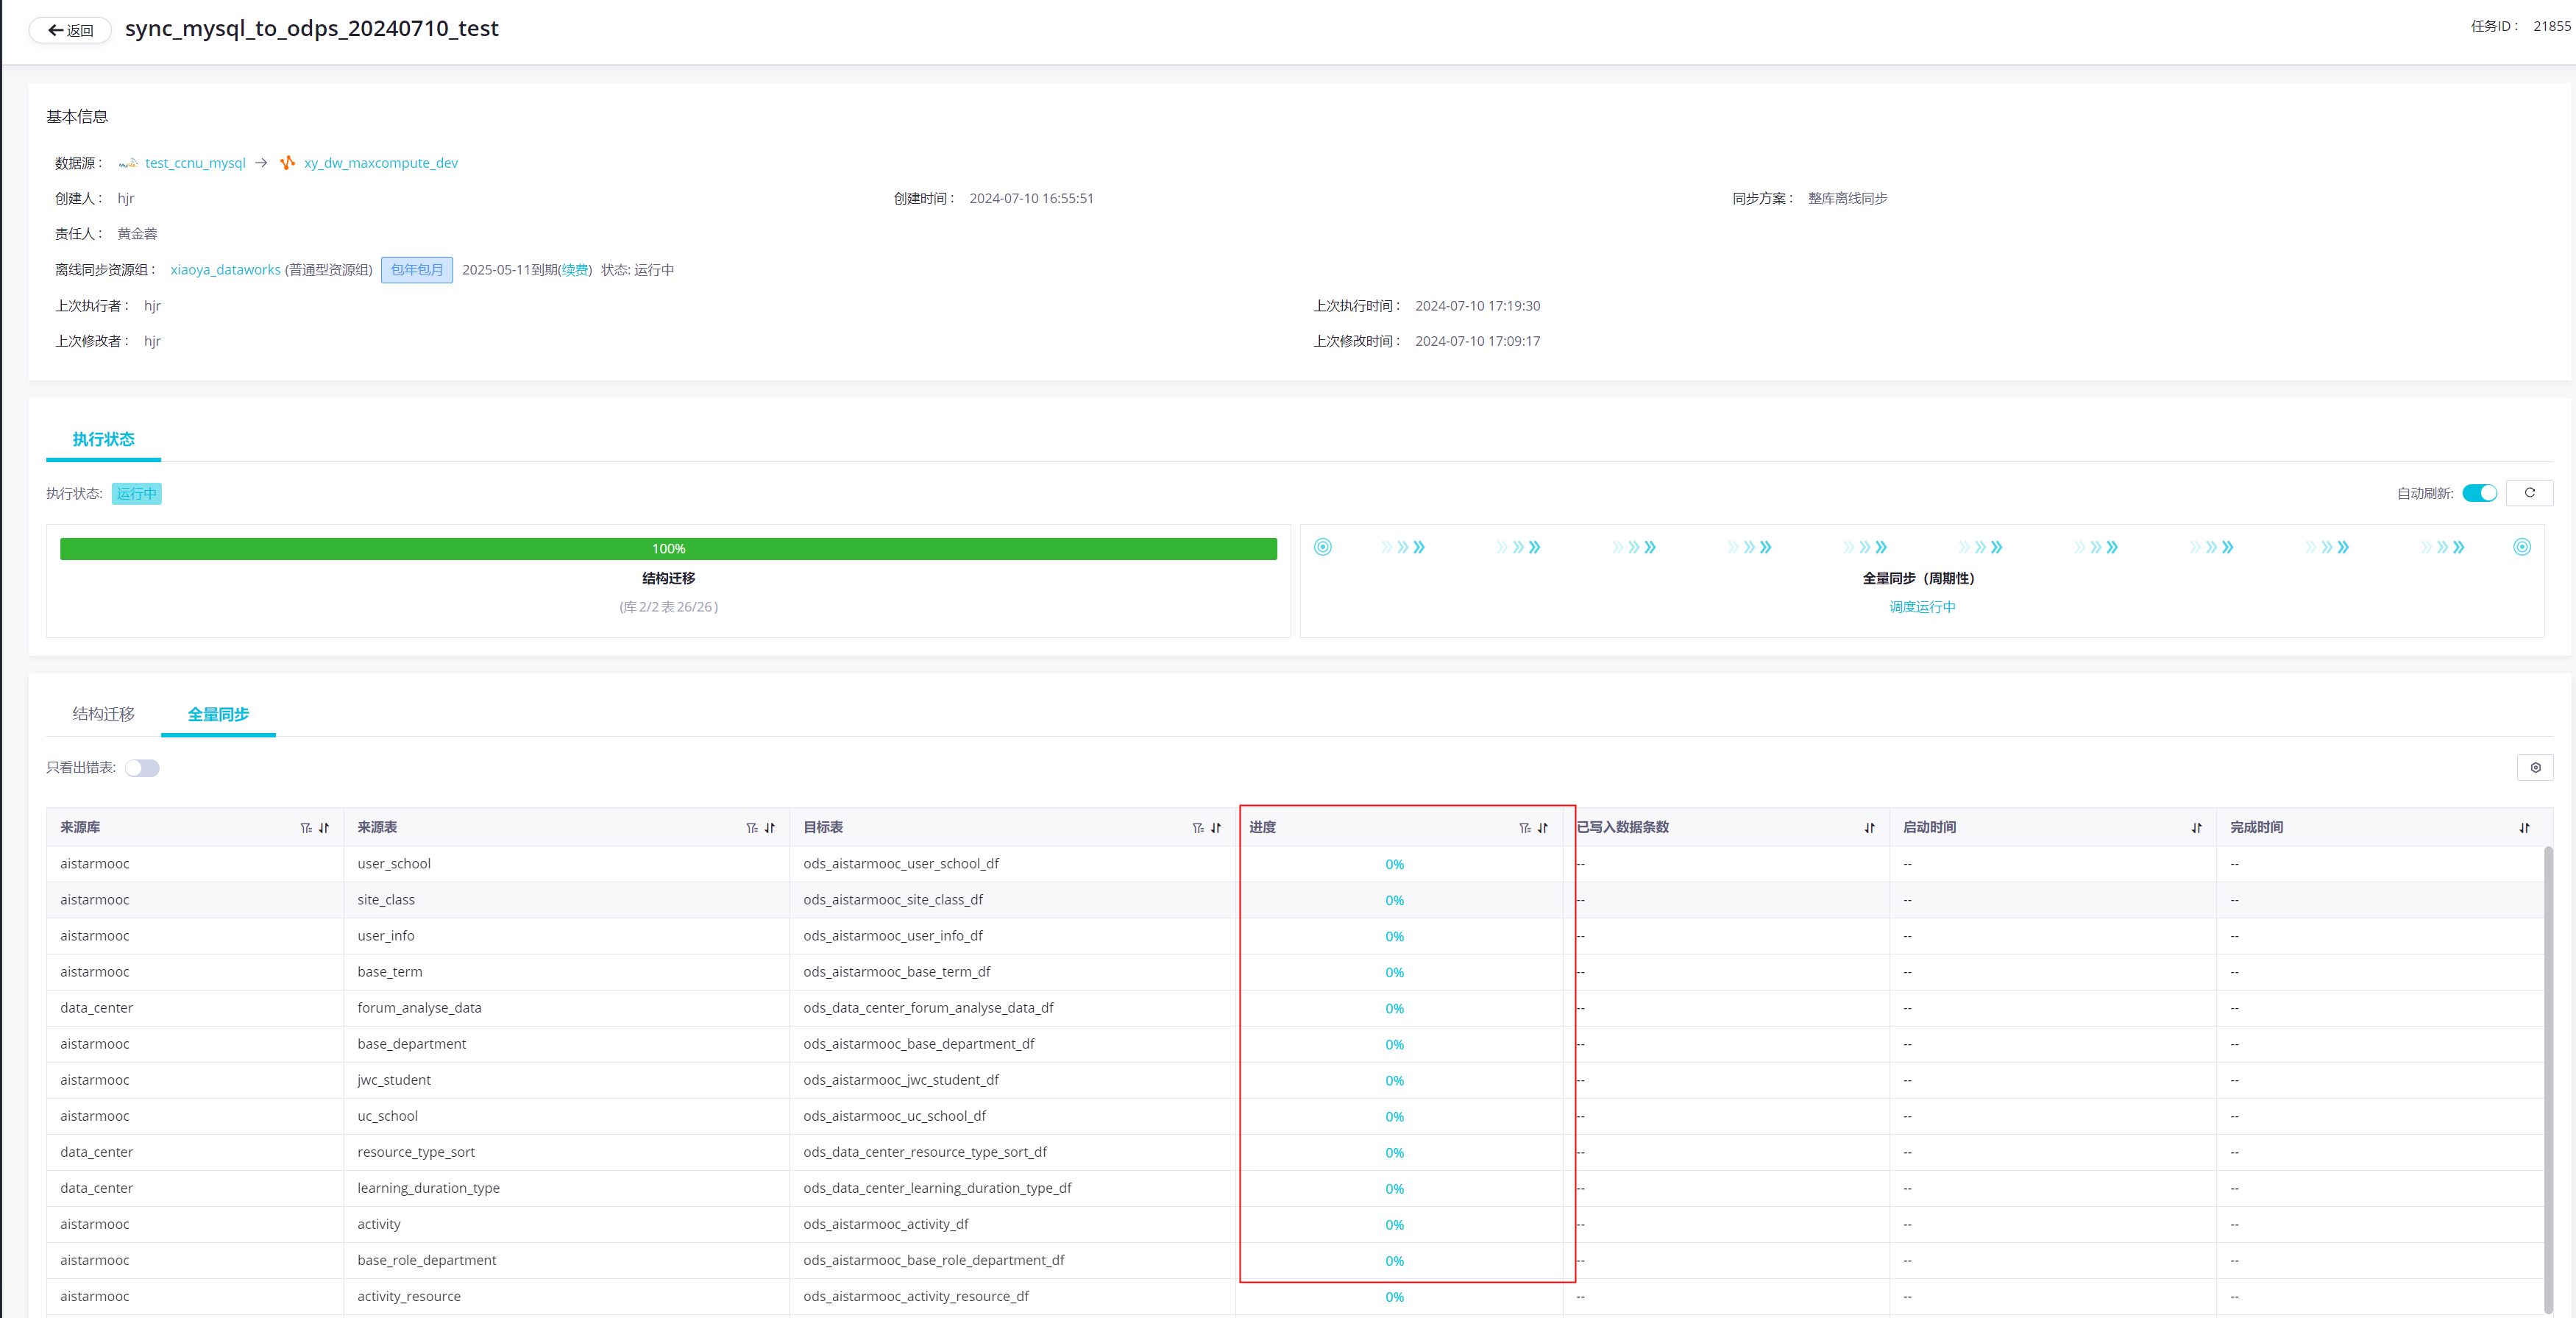Click the start circle icon of 全量同步 flow
Image resolution: width=2576 pixels, height=1318 pixels.
tap(1322, 547)
